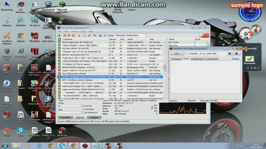Toggle the No Password filter checkbox
Viewport: 266px width, 149px height.
(83, 113)
